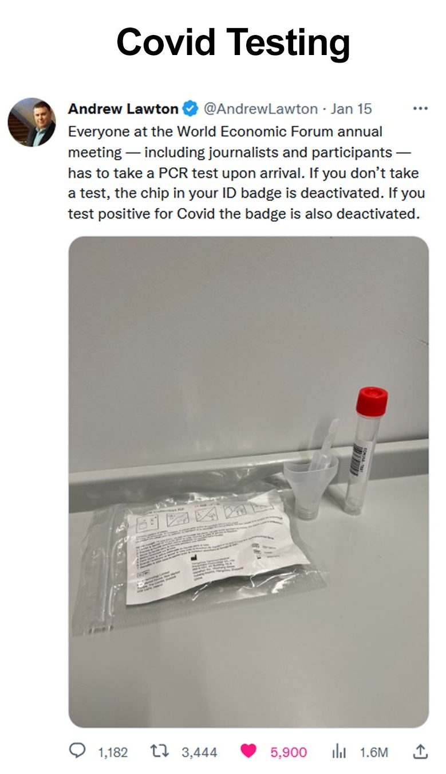The width and height of the screenshot is (446, 774).
Task: Click the instruction sheet bag in photo
Action: [200, 556]
